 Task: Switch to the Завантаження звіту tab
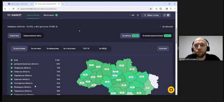32,36
